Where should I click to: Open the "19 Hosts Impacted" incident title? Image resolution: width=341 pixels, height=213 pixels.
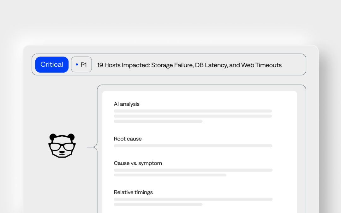(189, 65)
